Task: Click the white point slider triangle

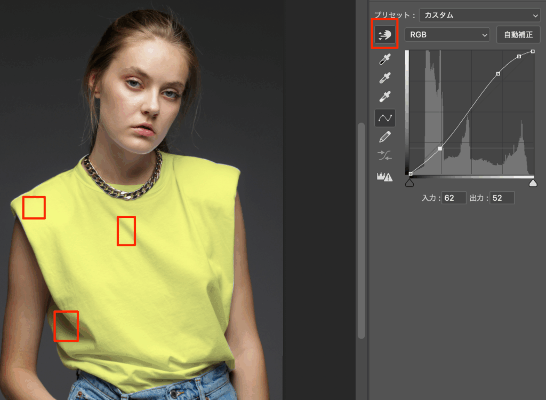Action: click(x=532, y=183)
